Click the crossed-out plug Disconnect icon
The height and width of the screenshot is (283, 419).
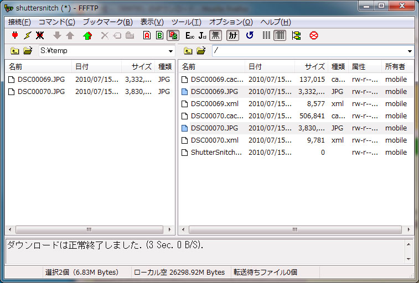tap(40, 35)
